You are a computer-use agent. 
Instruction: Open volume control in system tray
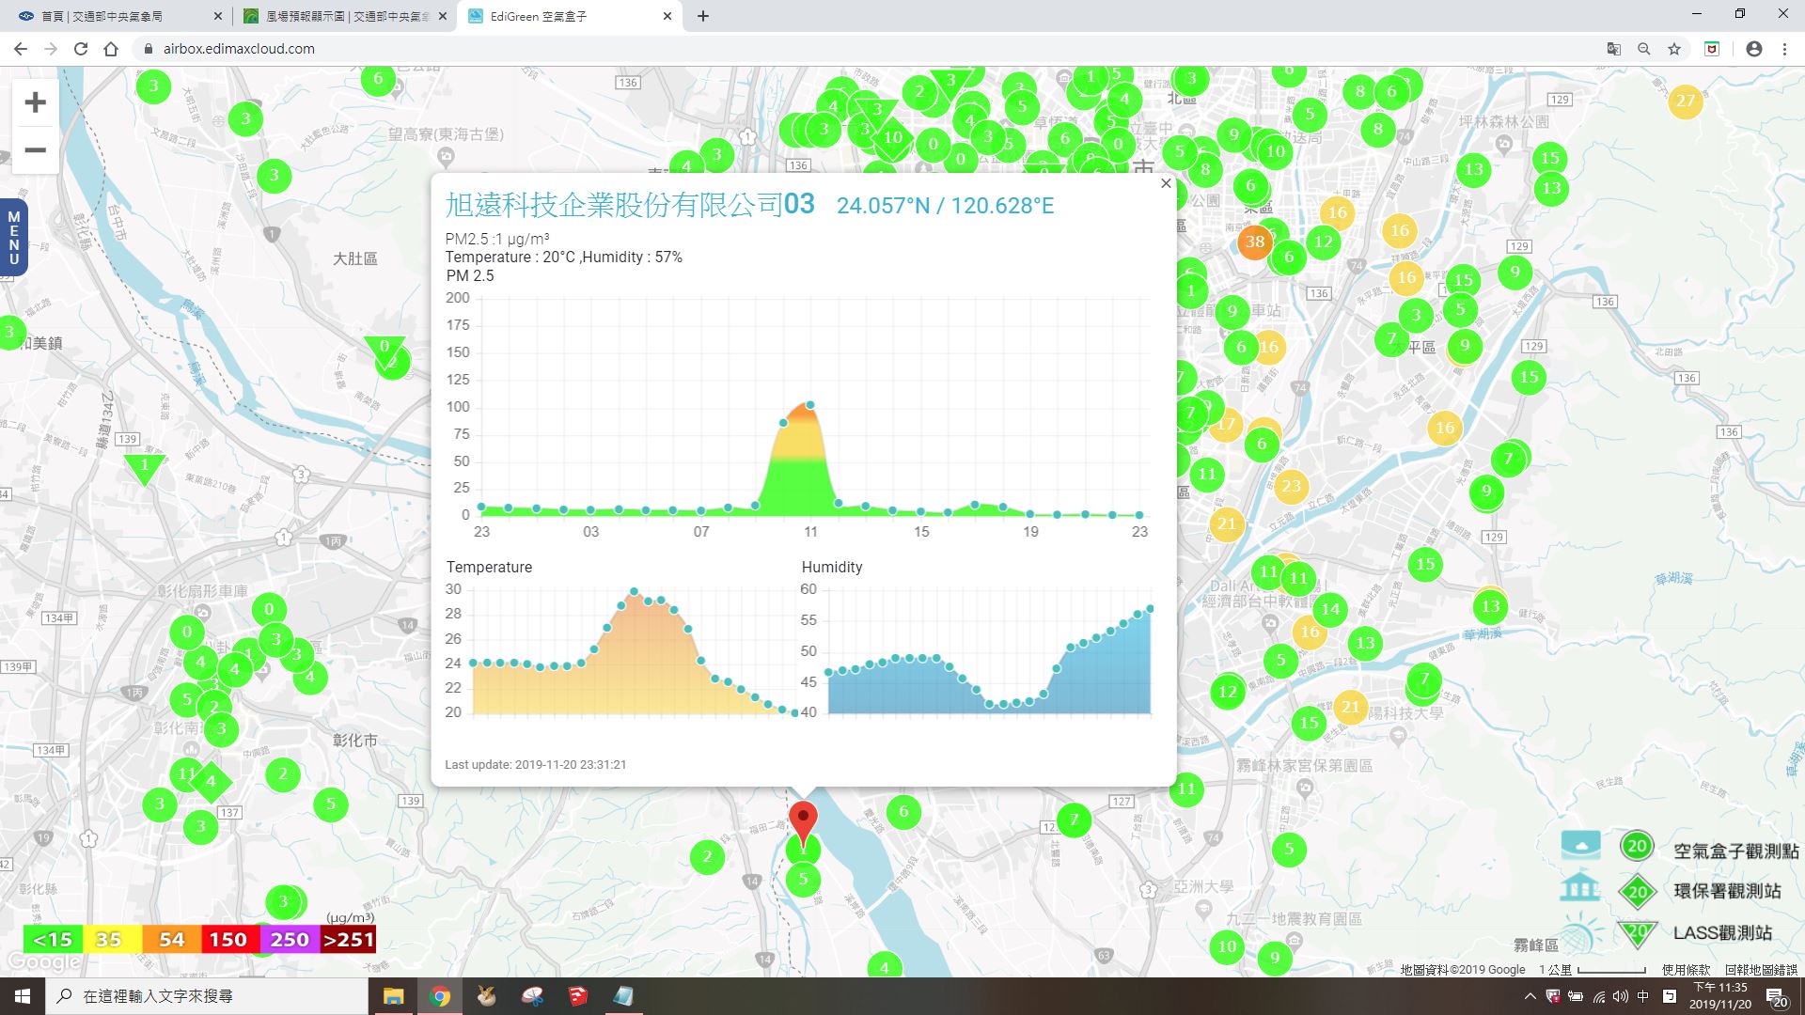1621,996
